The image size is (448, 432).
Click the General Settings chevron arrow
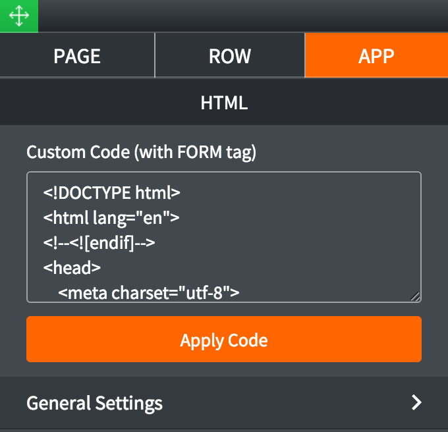(416, 402)
